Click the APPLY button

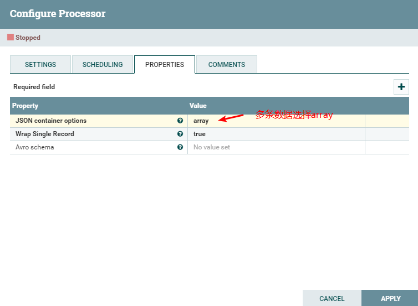(390, 299)
